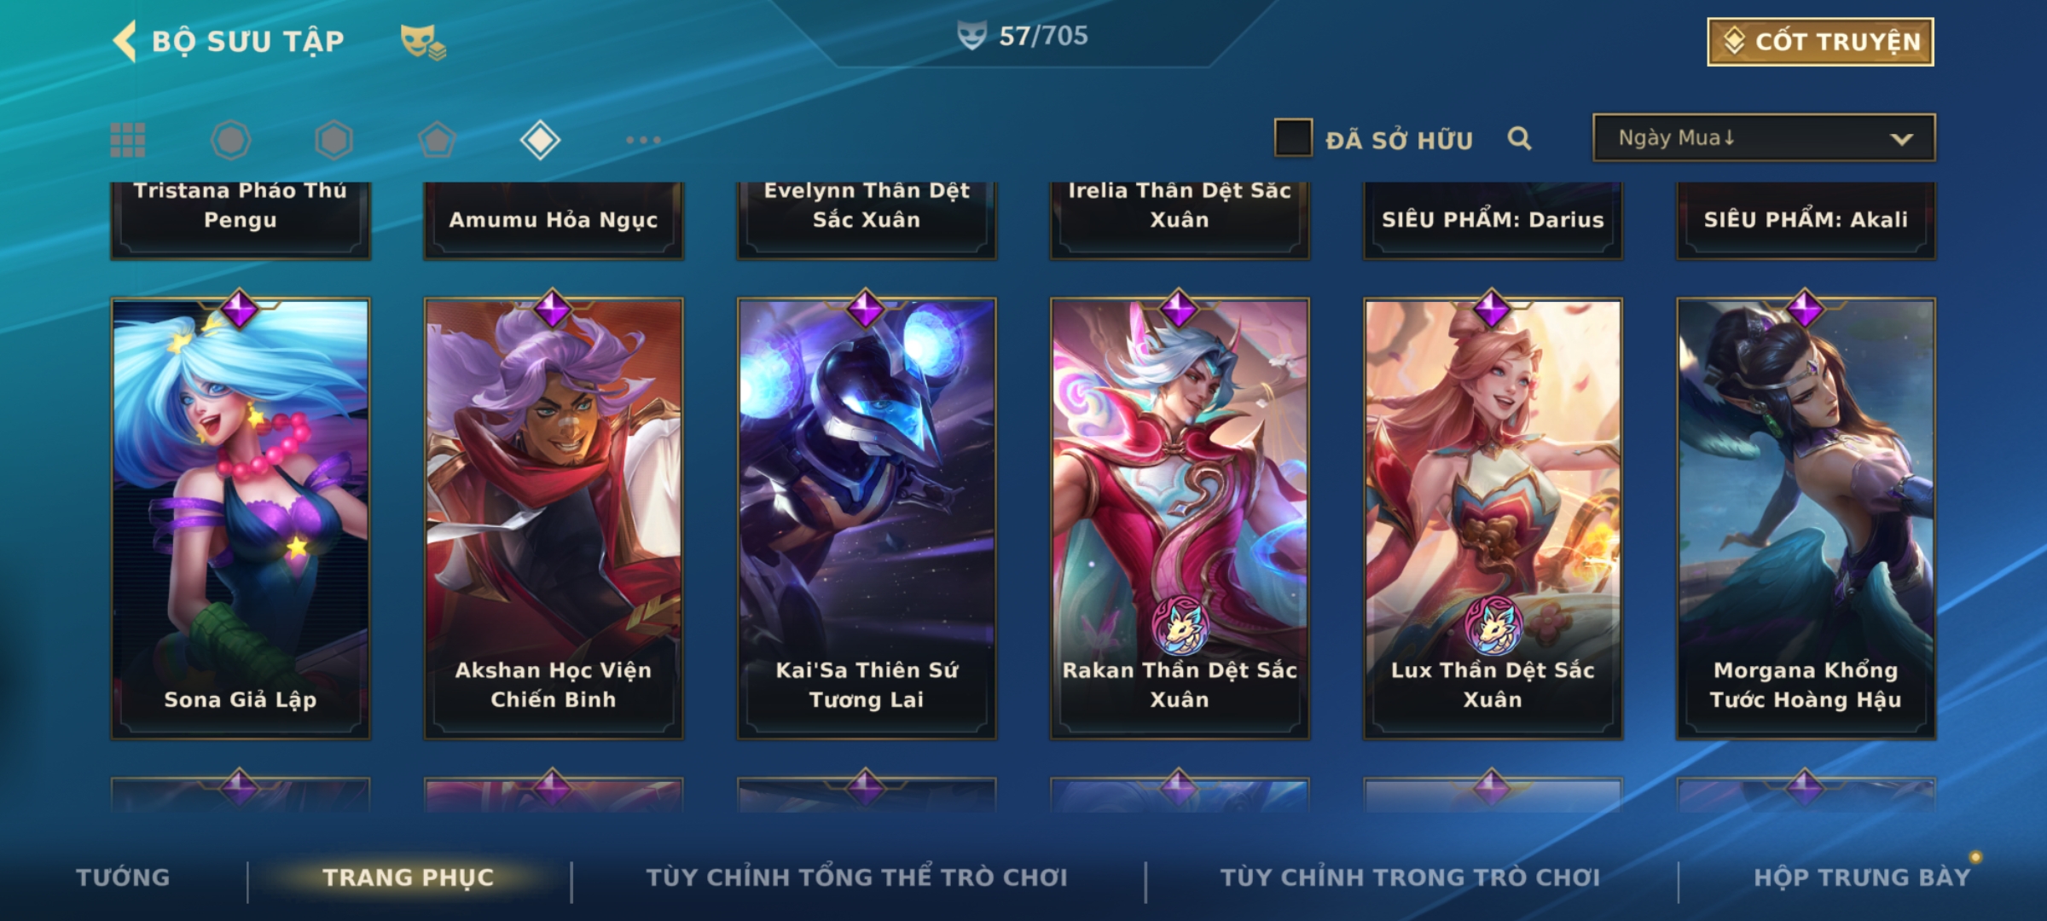The image size is (2047, 921).
Task: Click the Cốt Truyện button
Action: pos(1820,42)
